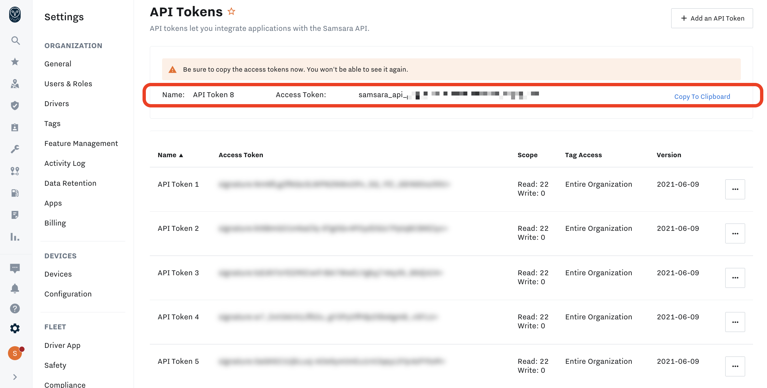Viewport: 767px width, 388px height.
Task: Select Devices under the Devices section
Action: [x=58, y=274]
